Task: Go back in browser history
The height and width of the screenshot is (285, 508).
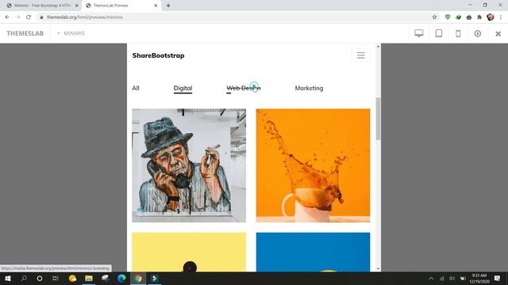Action: coord(7,17)
